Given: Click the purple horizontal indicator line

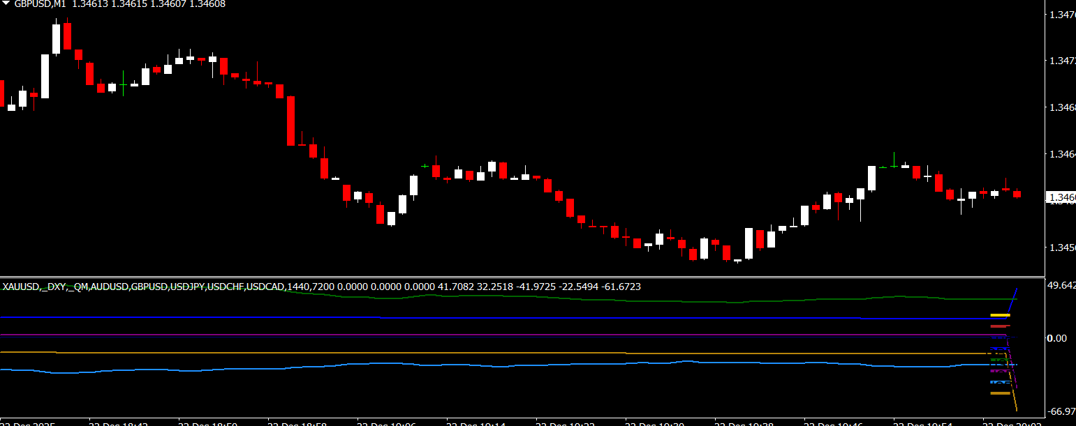Looking at the screenshot, I should [489, 335].
